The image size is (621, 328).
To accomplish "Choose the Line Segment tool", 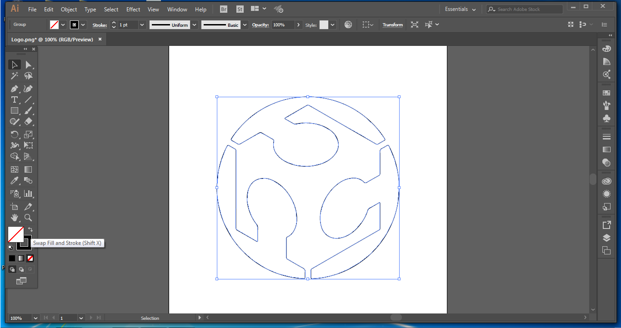I will [x=28, y=99].
